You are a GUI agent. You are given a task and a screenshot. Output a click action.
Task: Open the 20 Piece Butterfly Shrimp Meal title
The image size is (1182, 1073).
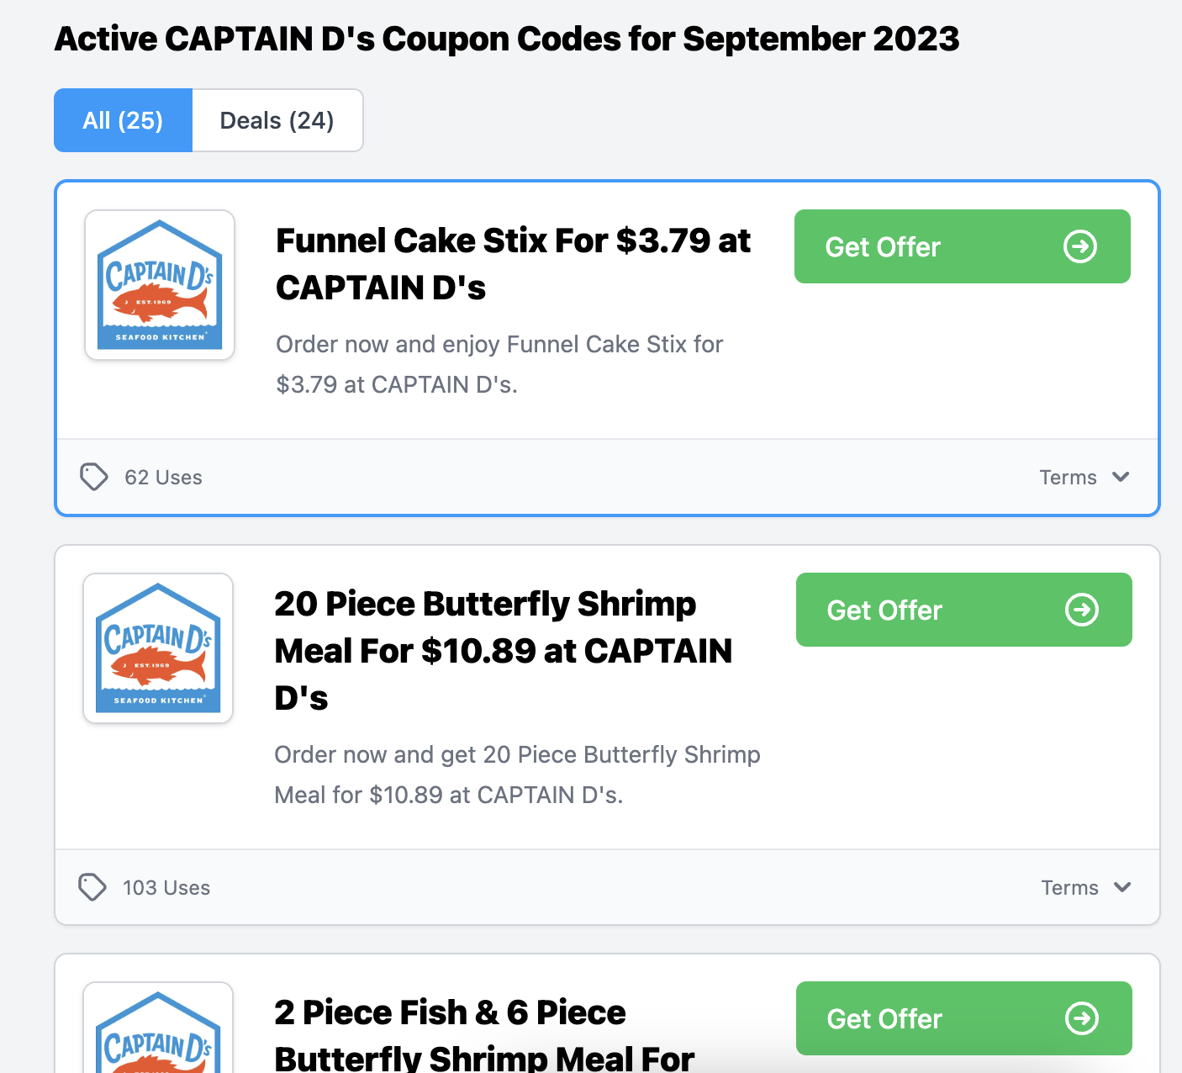(x=503, y=650)
